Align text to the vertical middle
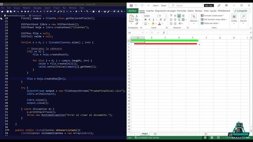The height and width of the screenshot is (142, 253). (x=175, y=16)
